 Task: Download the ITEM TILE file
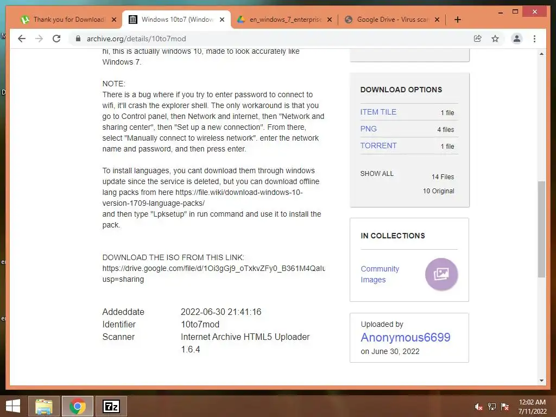tap(378, 112)
